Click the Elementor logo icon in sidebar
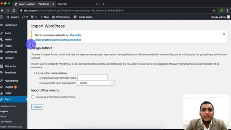The height and width of the screenshot is (130, 231). tap(1, 66)
